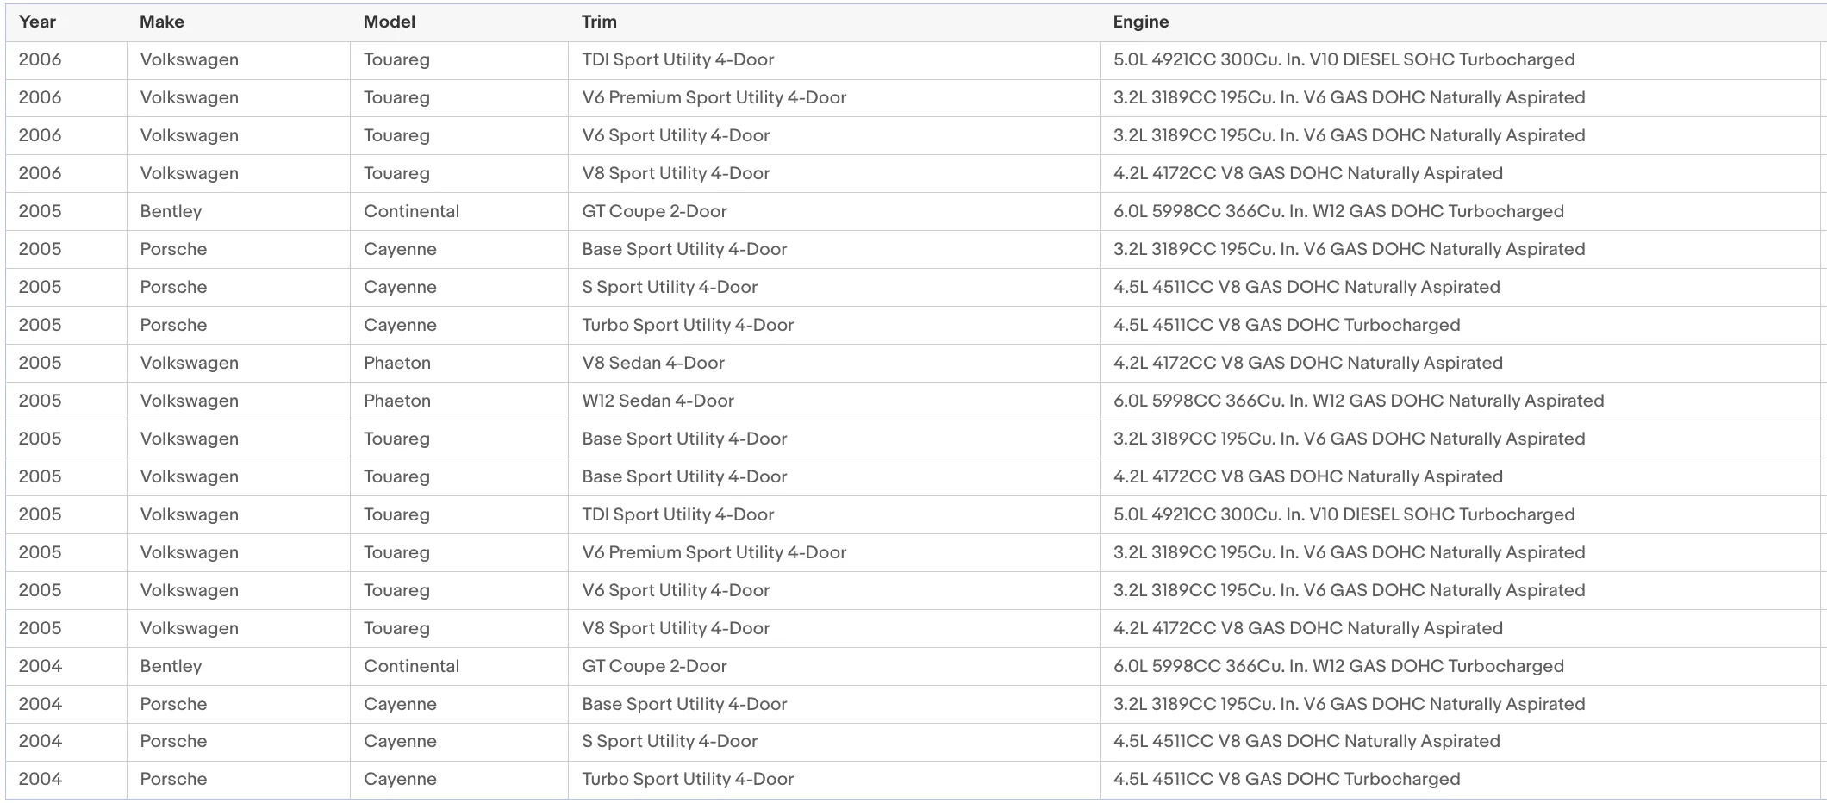The image size is (1827, 803).
Task: Click Volkswagen in the Phaeton V8 Sedan row
Action: click(x=189, y=363)
